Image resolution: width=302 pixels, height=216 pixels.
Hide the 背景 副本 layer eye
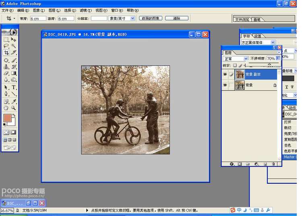[225, 74]
